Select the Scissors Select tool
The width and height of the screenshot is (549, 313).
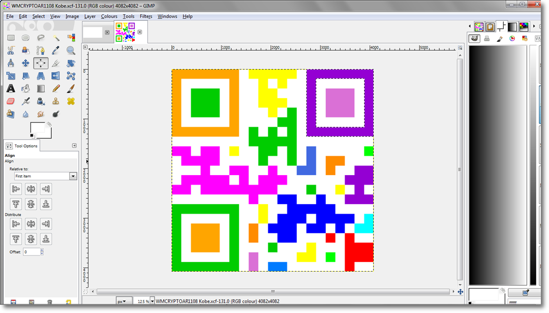click(x=11, y=50)
